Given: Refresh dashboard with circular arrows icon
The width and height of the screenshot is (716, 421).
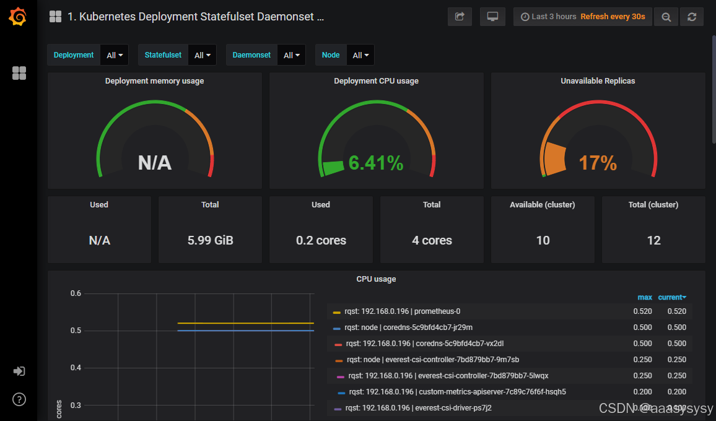Looking at the screenshot, I should coord(692,17).
